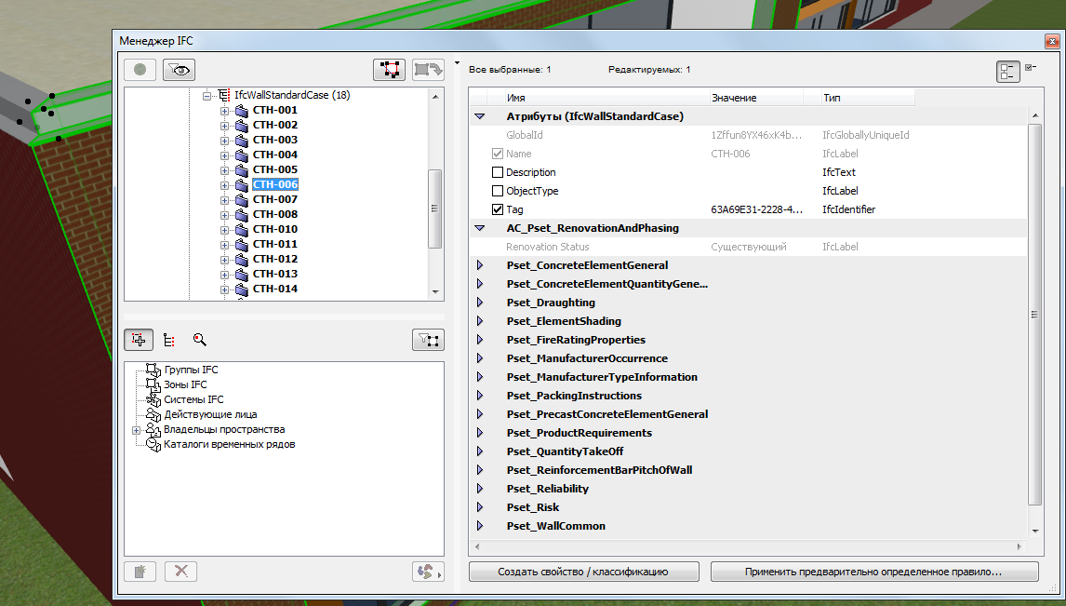Image resolution: width=1066 pixels, height=606 pixels.
Task: Select the type products tree icon
Action: [x=169, y=340]
